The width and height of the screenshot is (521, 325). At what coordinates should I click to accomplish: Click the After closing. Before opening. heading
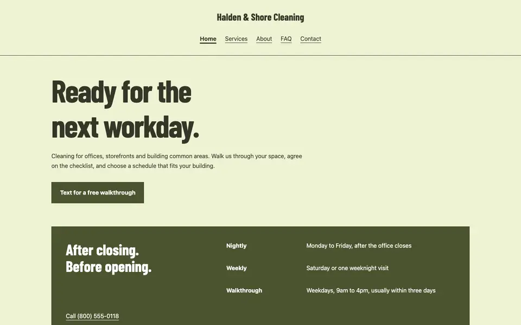(x=109, y=259)
